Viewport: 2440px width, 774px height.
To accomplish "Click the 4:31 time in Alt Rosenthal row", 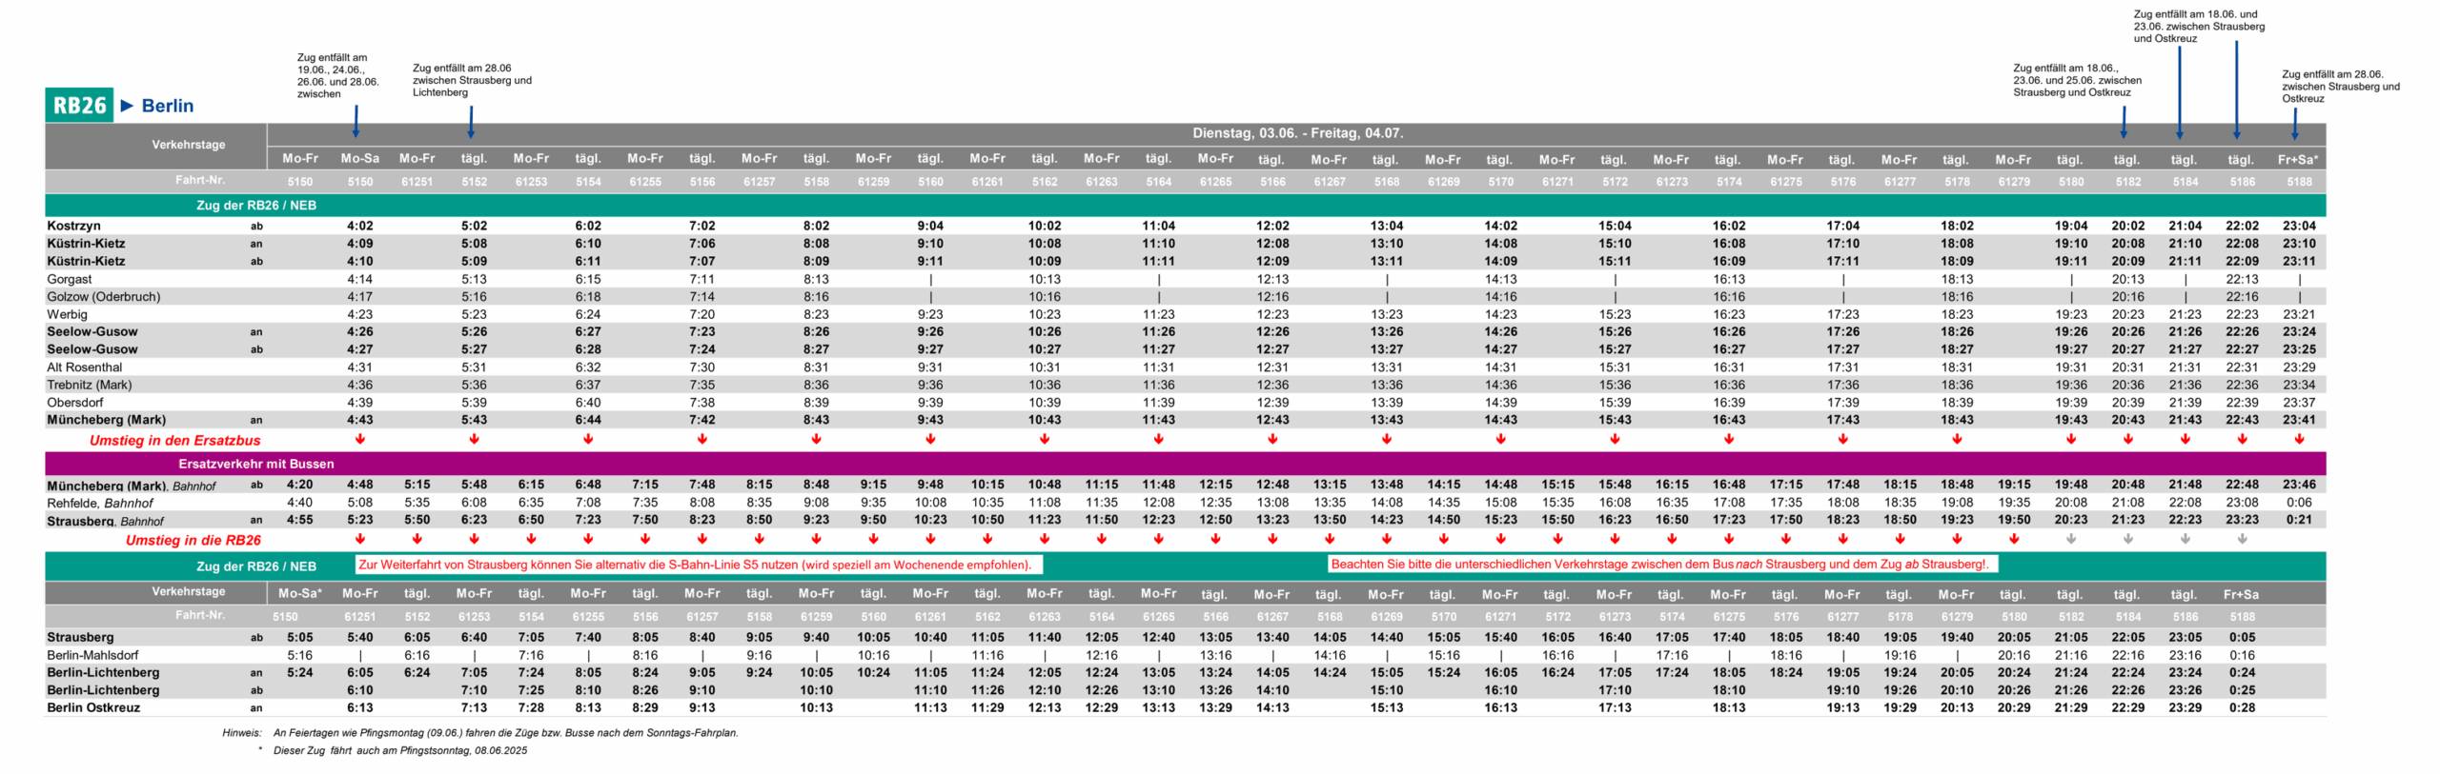I will click(x=359, y=367).
